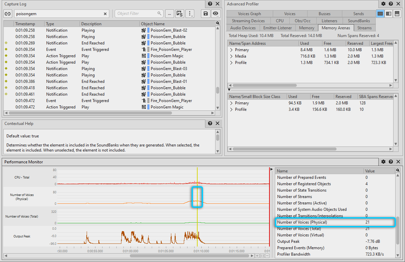Save the capture log with disk icon
This screenshot has width=405, height=262.
click(205, 14)
